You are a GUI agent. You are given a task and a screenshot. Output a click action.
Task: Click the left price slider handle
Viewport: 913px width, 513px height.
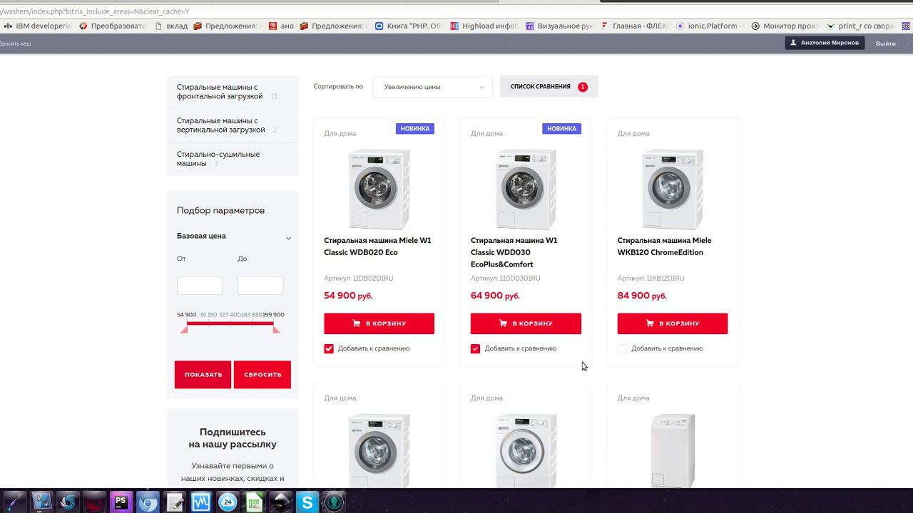click(x=184, y=328)
